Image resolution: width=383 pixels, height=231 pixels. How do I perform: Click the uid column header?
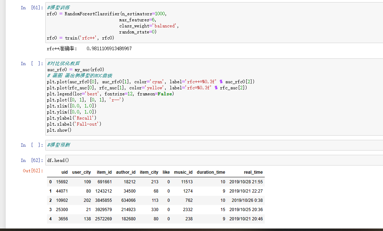(64, 172)
